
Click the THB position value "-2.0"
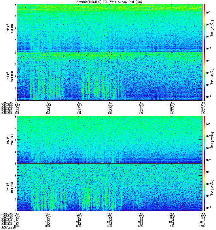[x=16, y=111]
